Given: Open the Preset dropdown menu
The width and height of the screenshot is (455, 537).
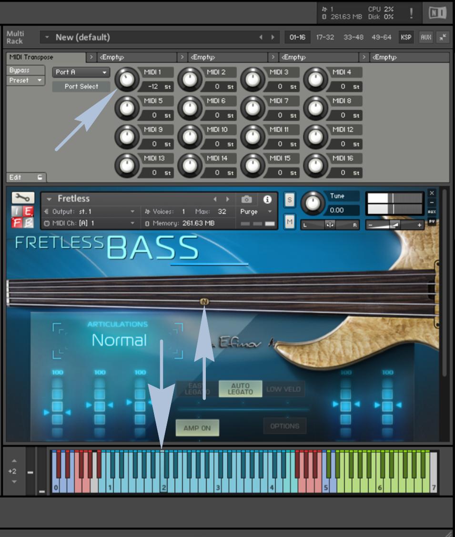Looking at the screenshot, I should point(25,81).
